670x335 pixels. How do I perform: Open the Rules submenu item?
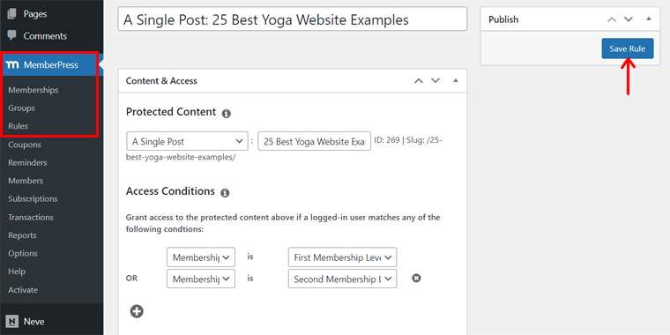[x=18, y=126]
